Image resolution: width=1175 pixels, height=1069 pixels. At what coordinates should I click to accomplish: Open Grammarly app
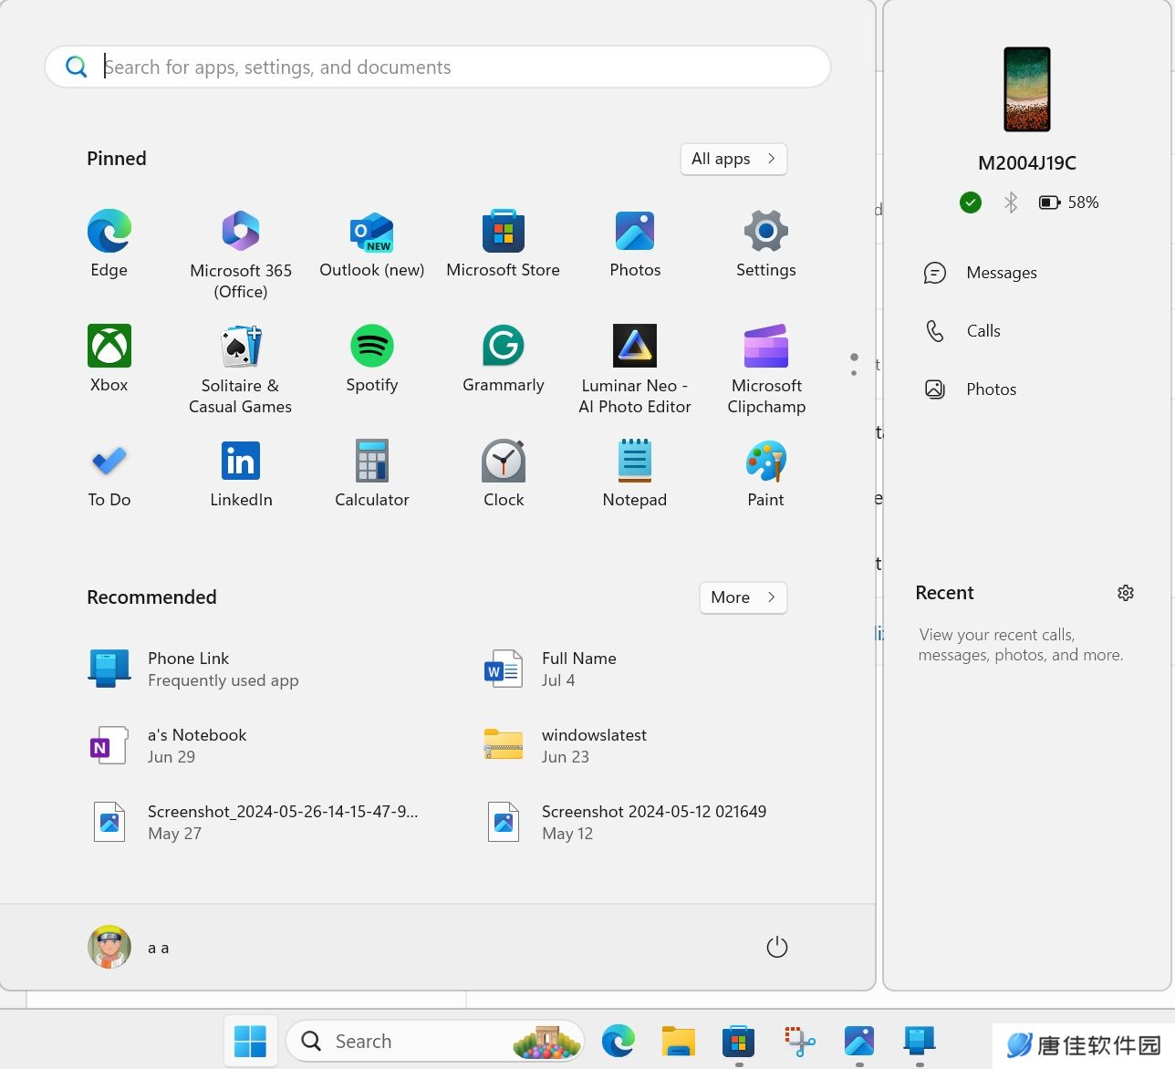click(x=504, y=358)
